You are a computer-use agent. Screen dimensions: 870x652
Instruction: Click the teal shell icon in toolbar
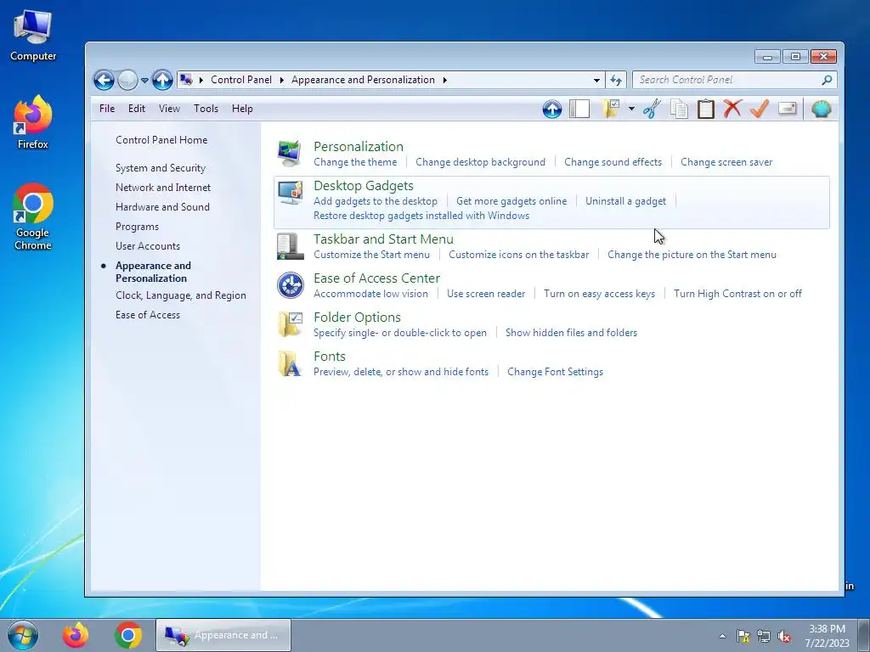[822, 110]
